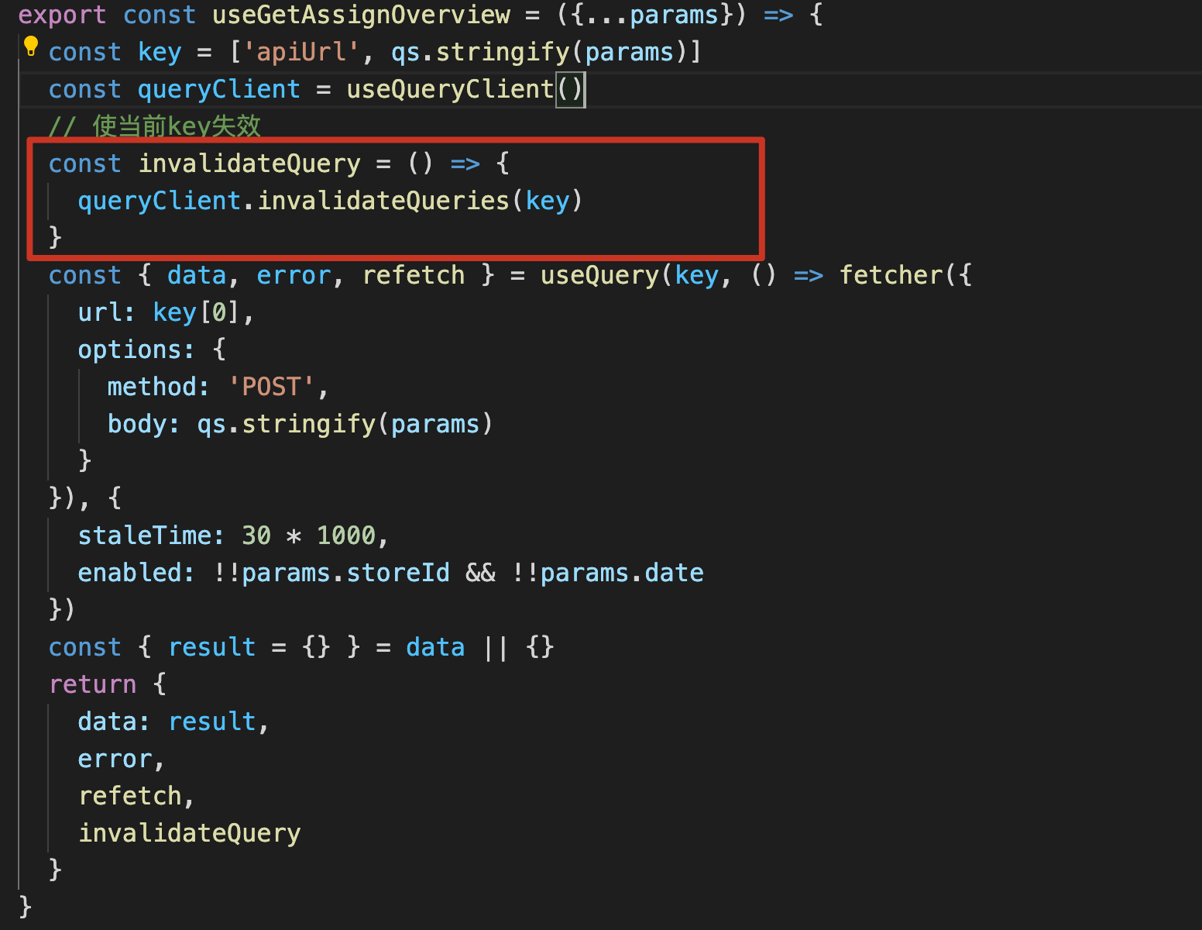This screenshot has height=930, width=1202.
Task: Click the 'enabled:' property
Action: 136,573
